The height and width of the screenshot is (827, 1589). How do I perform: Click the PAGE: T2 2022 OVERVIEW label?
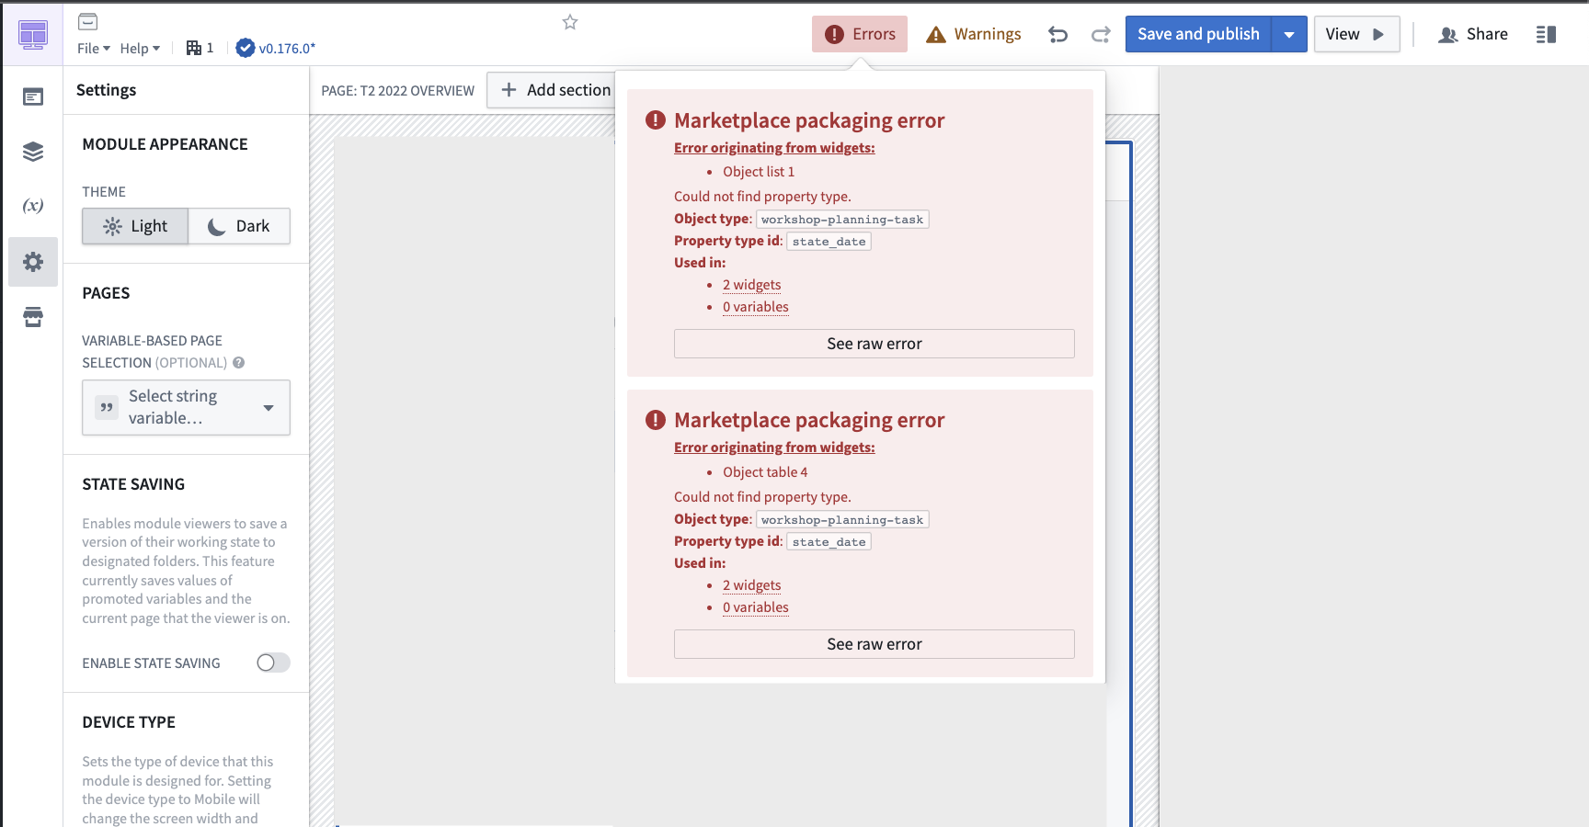pyautogui.click(x=398, y=91)
